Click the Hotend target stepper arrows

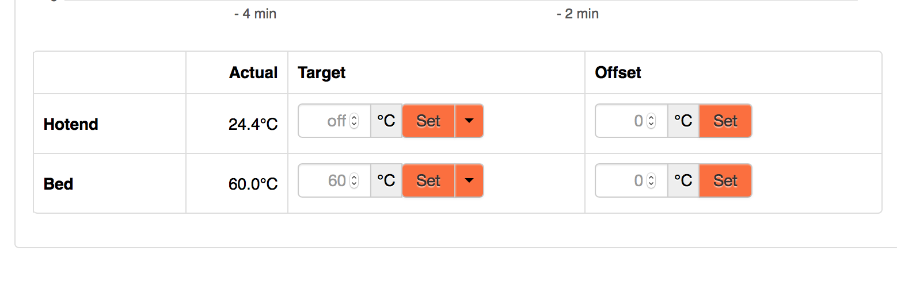coord(354,121)
